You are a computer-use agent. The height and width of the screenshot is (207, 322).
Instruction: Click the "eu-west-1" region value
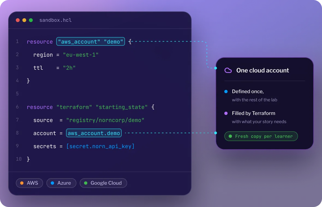(81, 55)
